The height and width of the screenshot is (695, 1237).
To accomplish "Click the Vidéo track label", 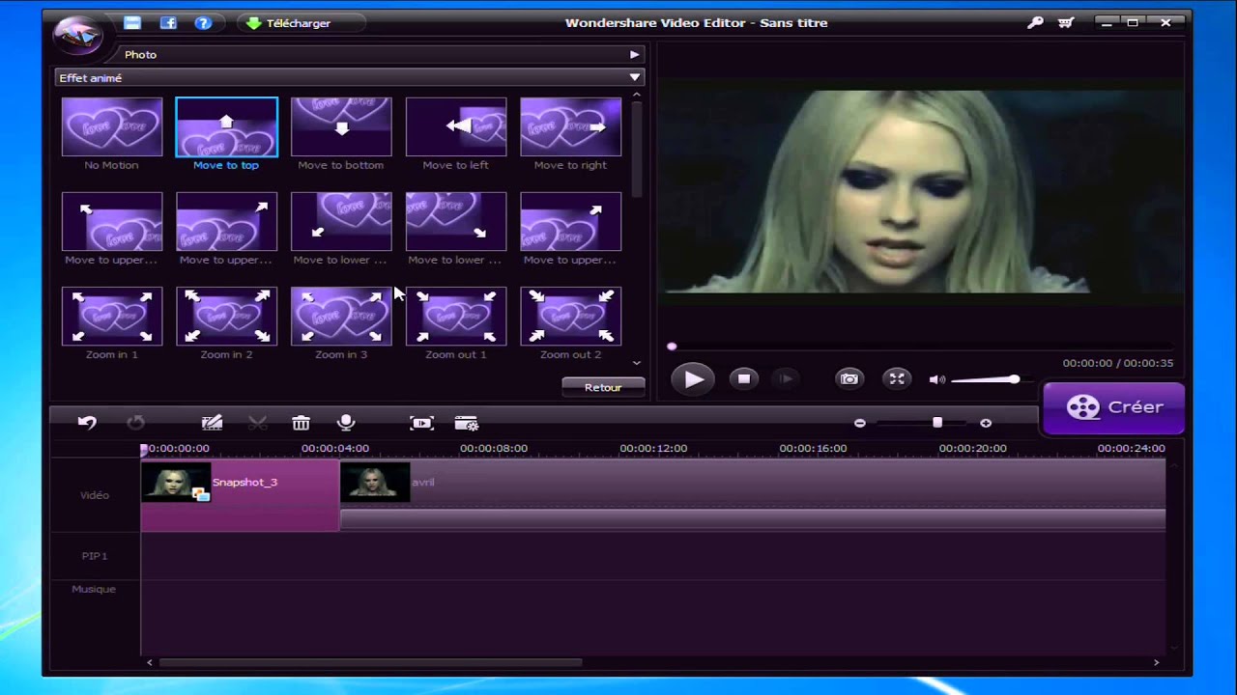I will click(x=95, y=495).
